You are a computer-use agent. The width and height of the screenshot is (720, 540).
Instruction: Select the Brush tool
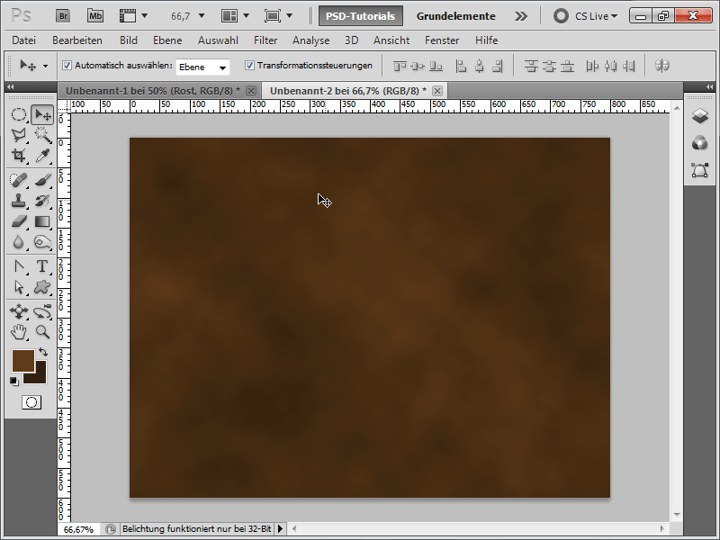(x=42, y=180)
